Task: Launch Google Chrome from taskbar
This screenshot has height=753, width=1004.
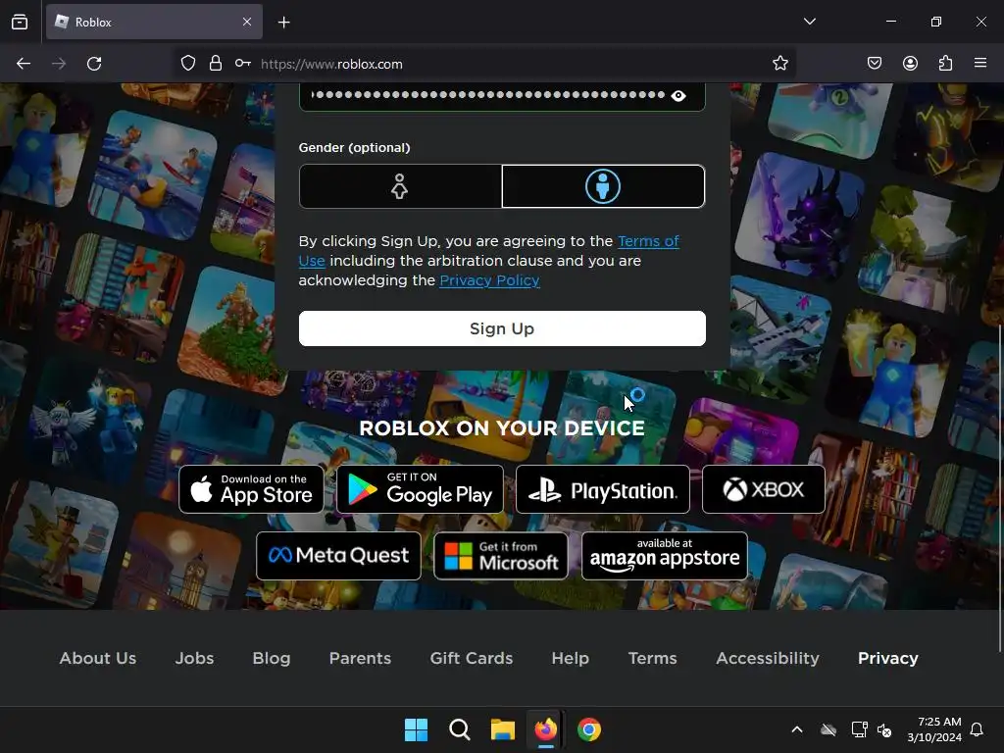Action: 589,729
